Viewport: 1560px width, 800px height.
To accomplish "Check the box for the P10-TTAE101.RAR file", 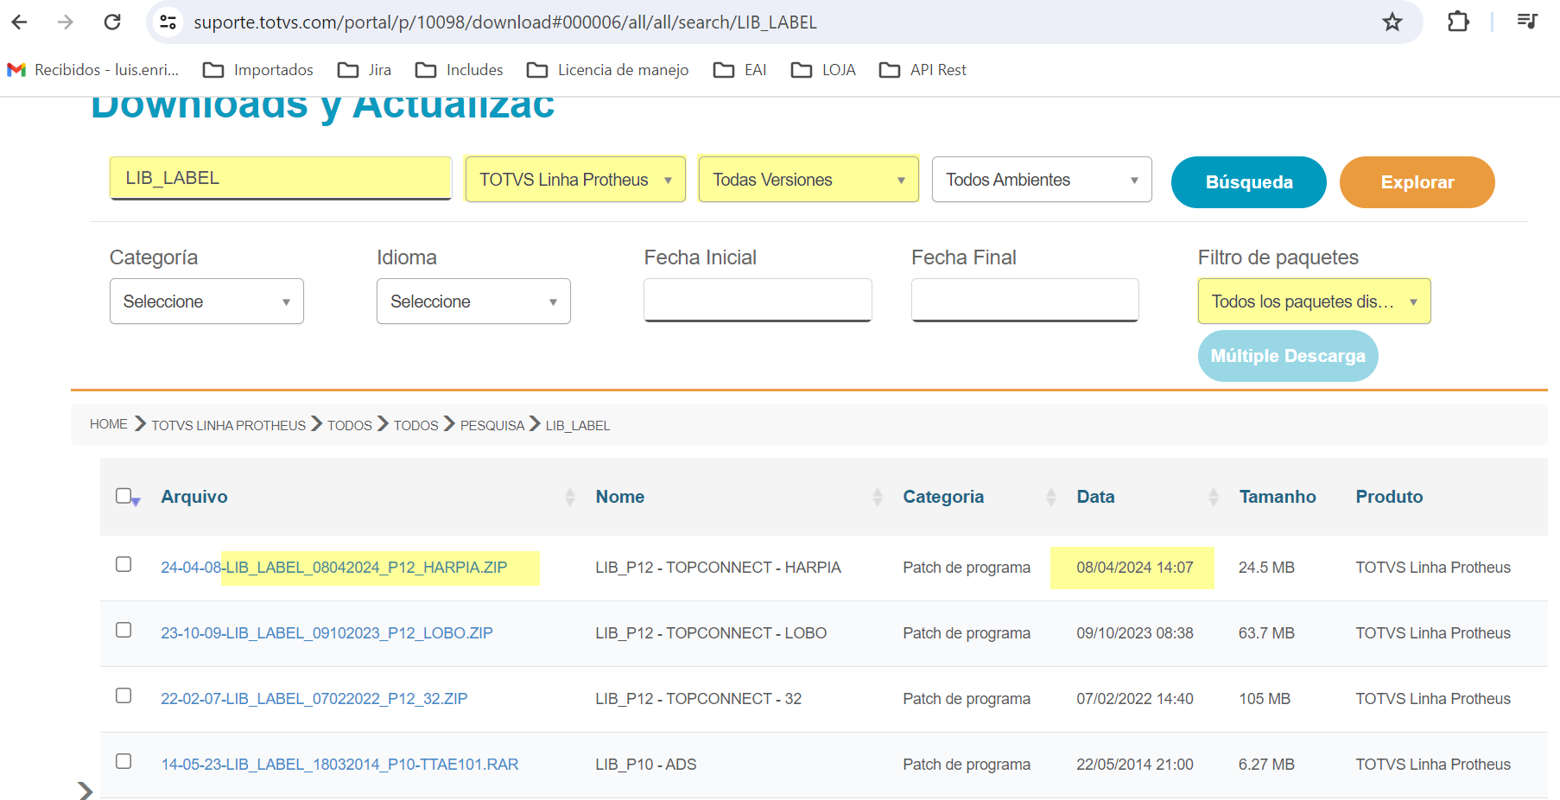I will [124, 761].
